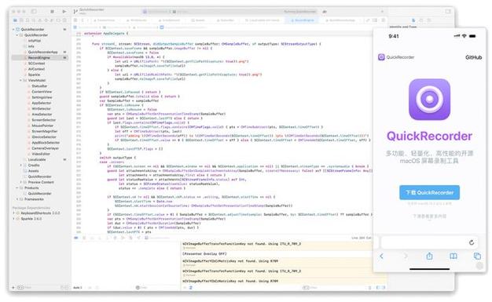Open the ContentView file
The height and width of the screenshot is (302, 492).
pos(42,92)
